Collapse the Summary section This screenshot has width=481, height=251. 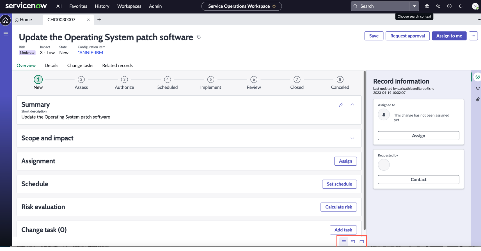coord(352,105)
